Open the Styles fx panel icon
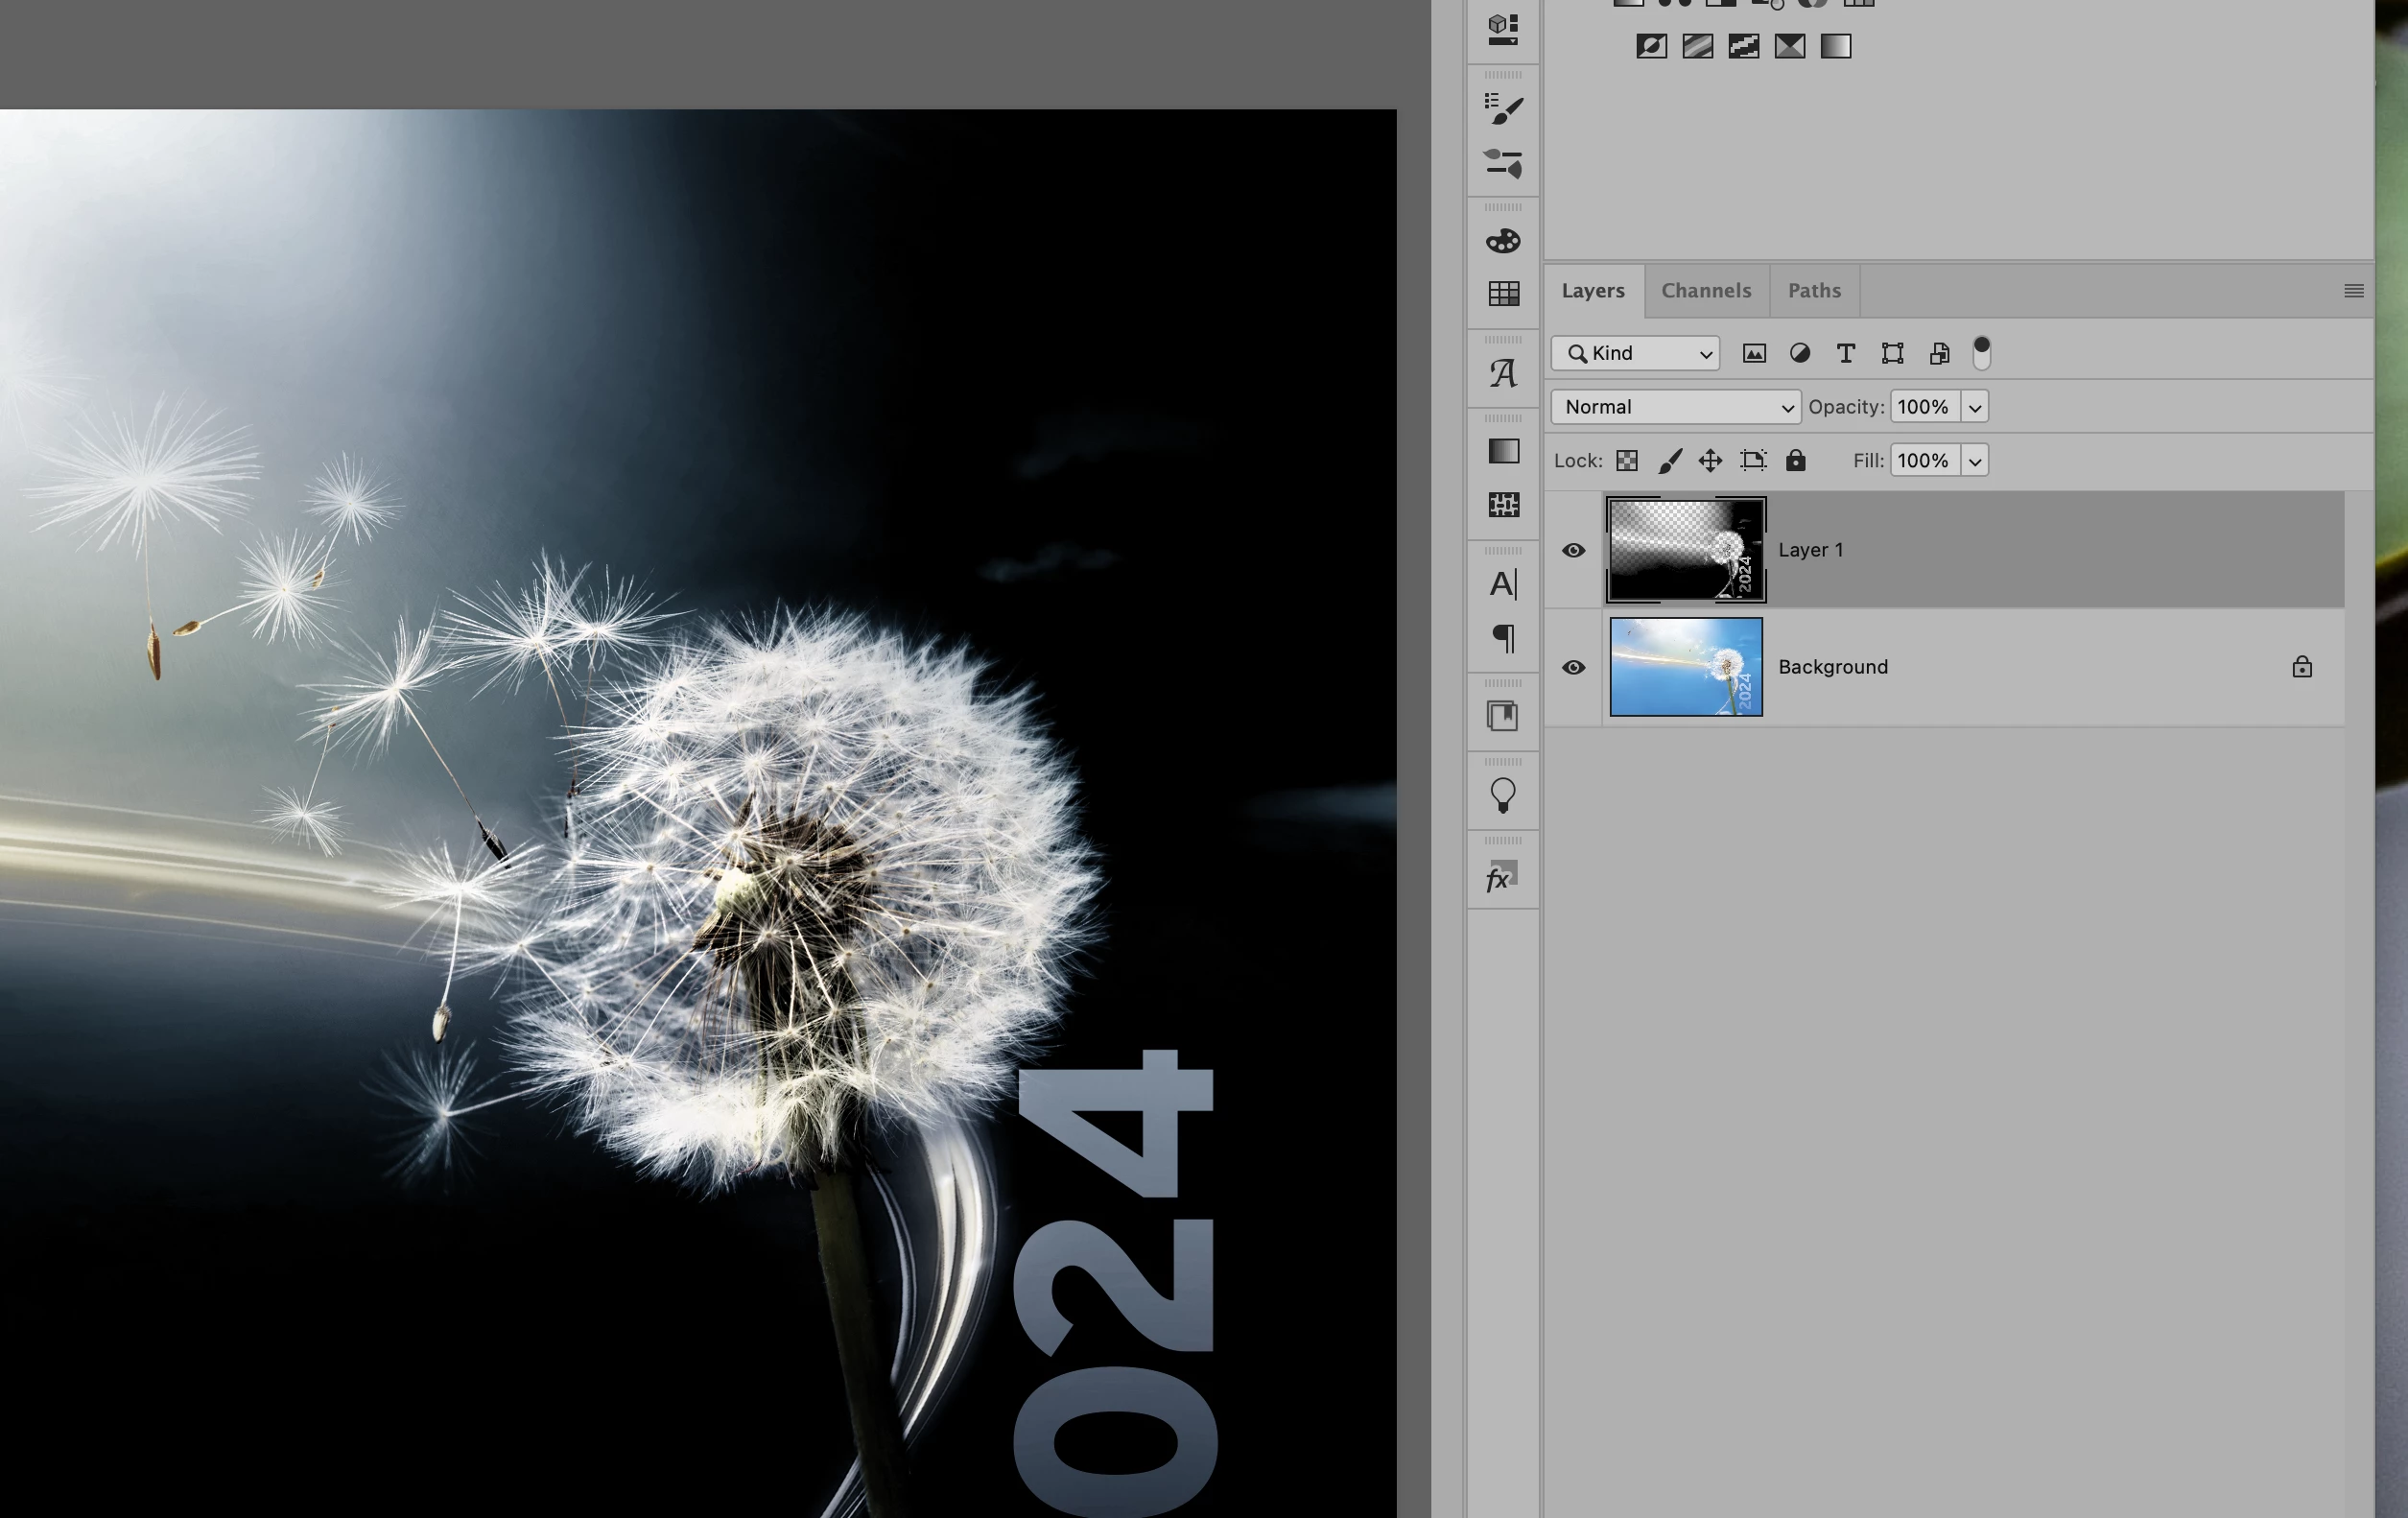 [1502, 877]
